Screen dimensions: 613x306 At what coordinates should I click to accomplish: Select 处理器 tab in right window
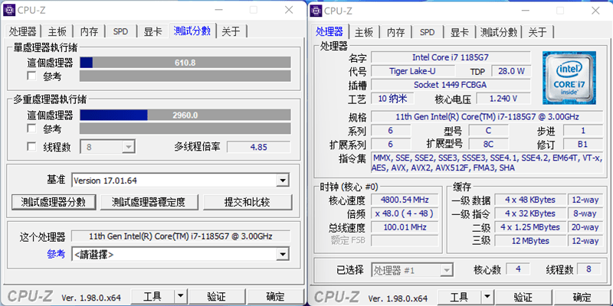point(329,31)
